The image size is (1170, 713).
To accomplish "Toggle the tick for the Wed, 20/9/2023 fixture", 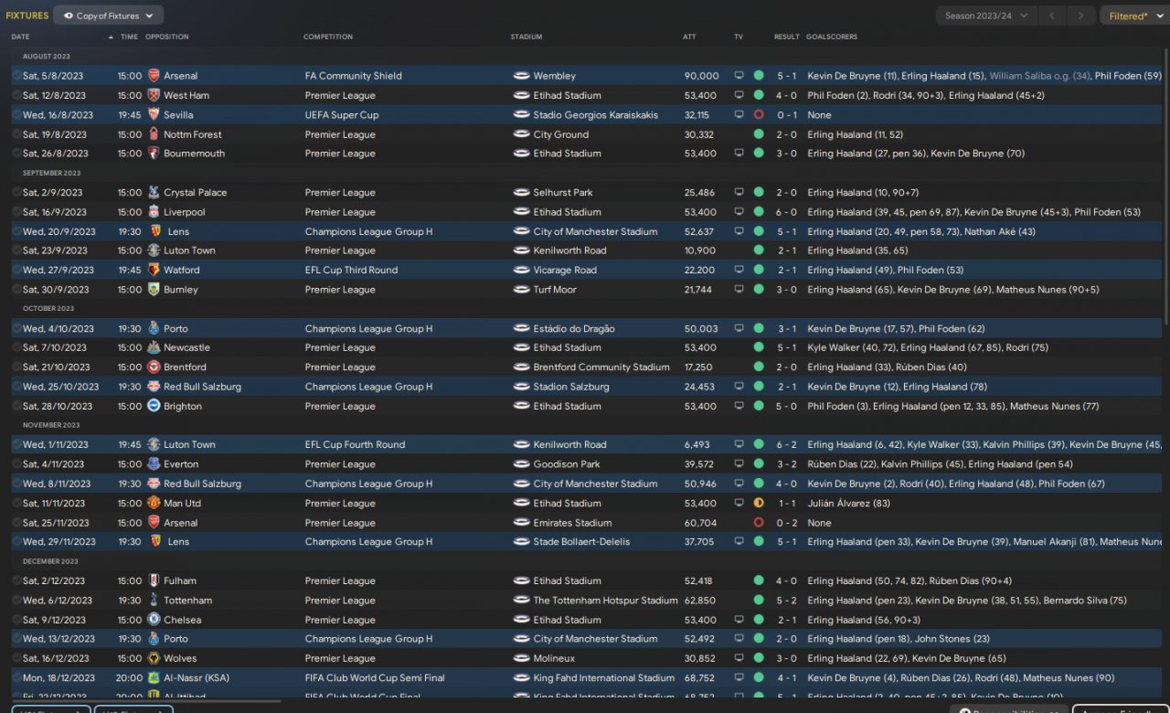I will (x=16, y=231).
